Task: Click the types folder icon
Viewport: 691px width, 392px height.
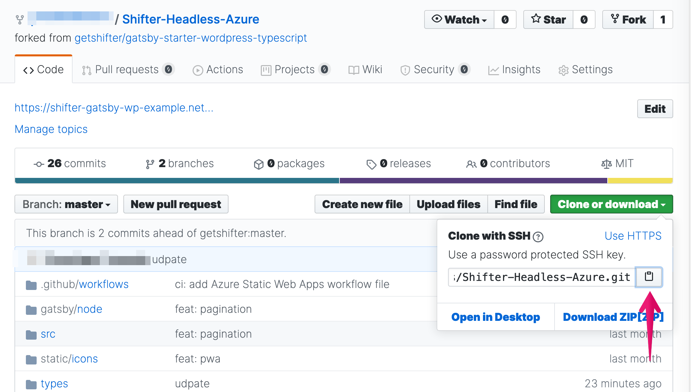Action: click(x=31, y=384)
